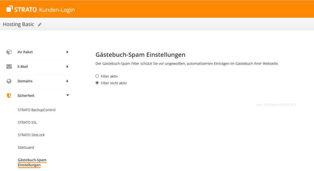Open the Sicherheit menu label
Image resolution: width=314 pixels, height=171 pixels.
pyautogui.click(x=26, y=96)
